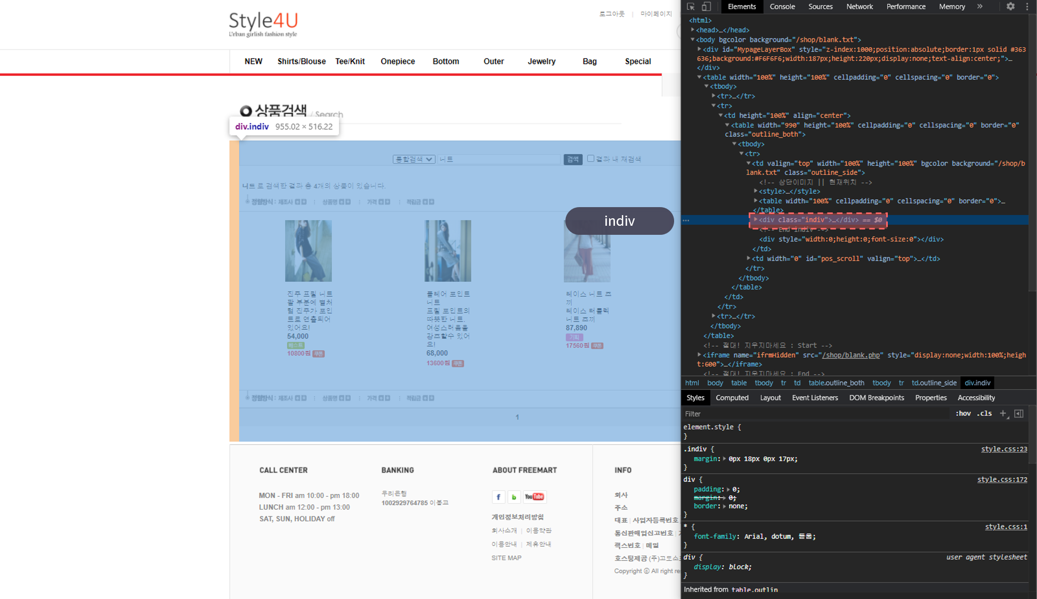Click the YouTube icon in footer
1037x599 pixels.
point(534,497)
